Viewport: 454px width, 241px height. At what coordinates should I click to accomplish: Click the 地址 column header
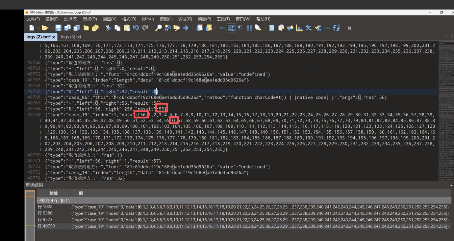pos(53,193)
